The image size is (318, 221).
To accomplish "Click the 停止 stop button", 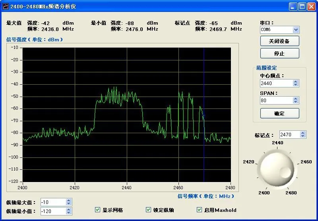I will (x=280, y=53).
